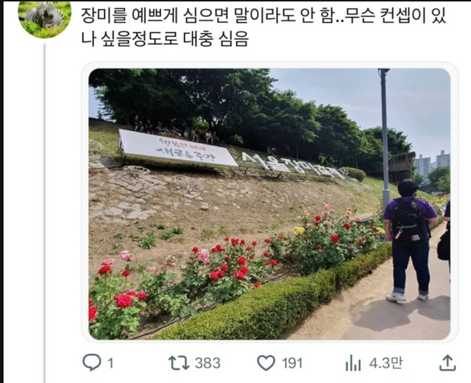The image size is (471, 383).
Task: Click the retweet count 383
Action: 208,363
